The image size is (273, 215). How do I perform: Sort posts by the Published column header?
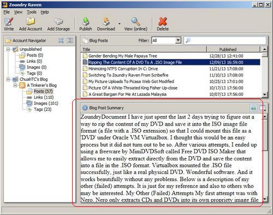tap(234, 49)
